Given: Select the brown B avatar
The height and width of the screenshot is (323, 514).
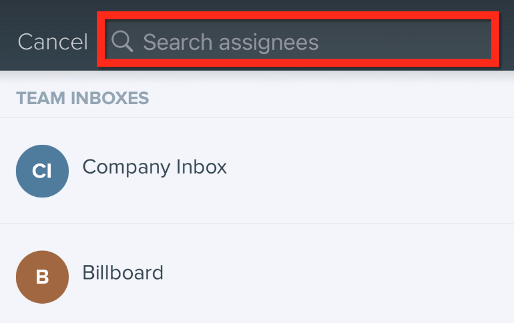Looking at the screenshot, I should click(42, 277).
